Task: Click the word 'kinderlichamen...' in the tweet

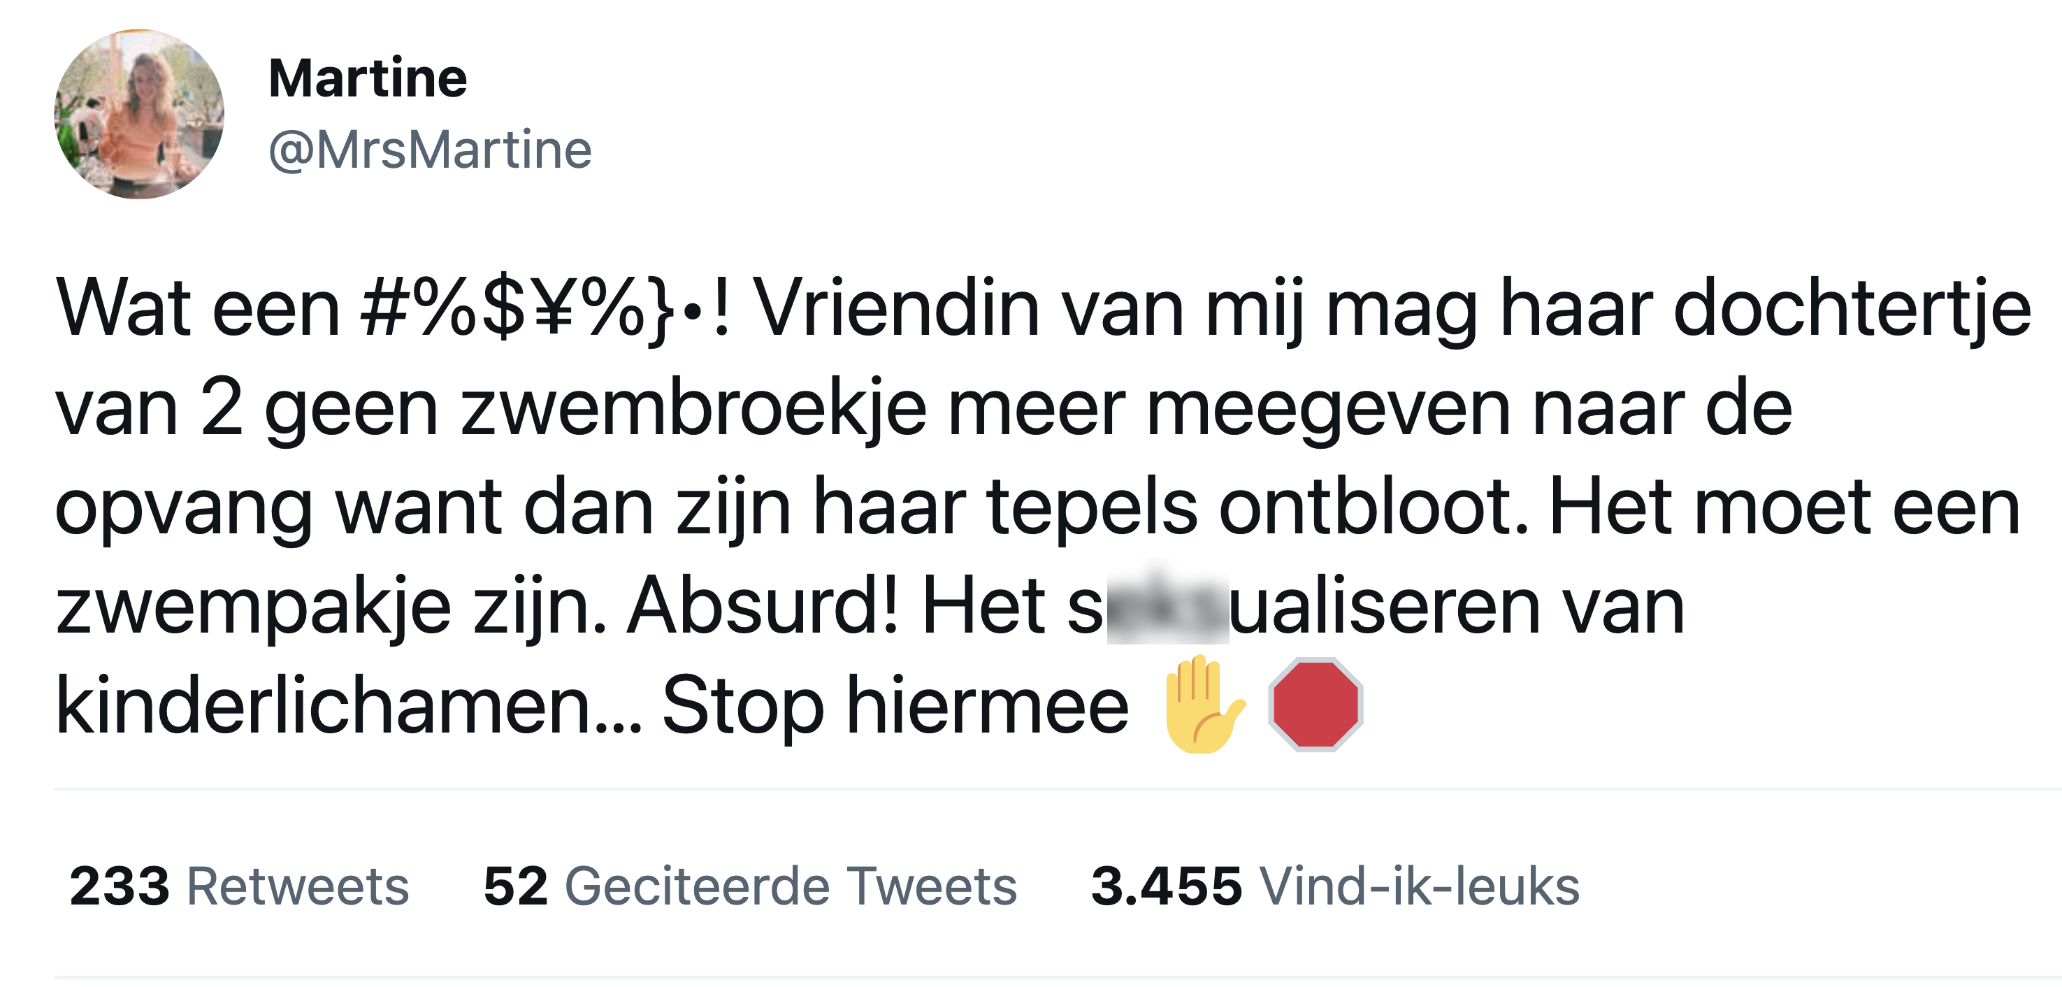Action: coord(348,705)
